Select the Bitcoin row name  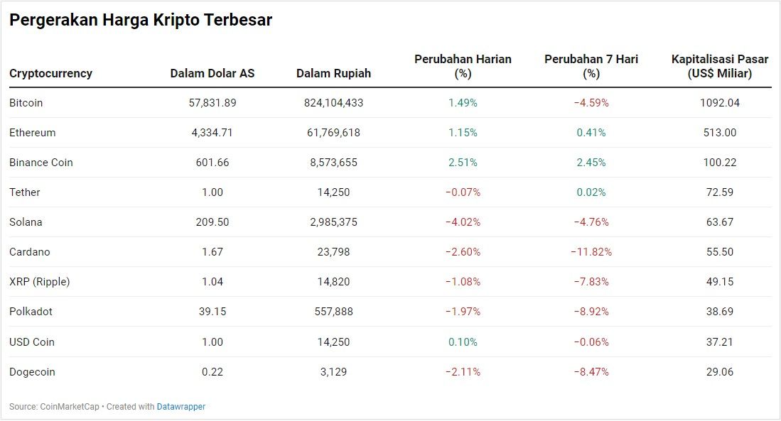tap(26, 102)
